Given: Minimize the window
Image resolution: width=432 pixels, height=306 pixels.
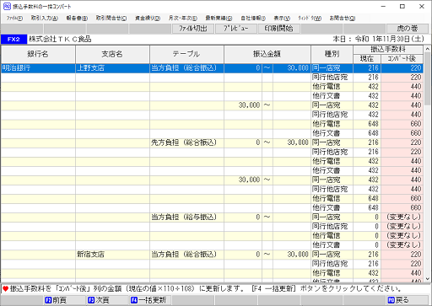Looking at the screenshot, I should (383, 7).
